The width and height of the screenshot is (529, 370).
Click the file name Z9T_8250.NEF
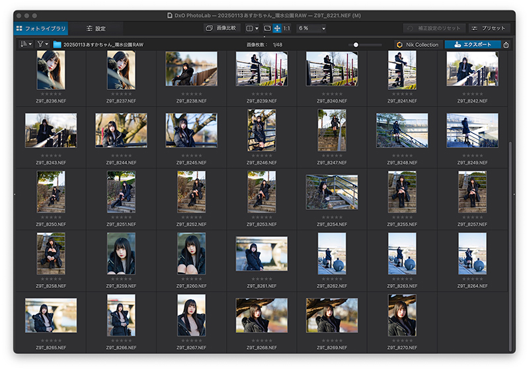tap(51, 224)
